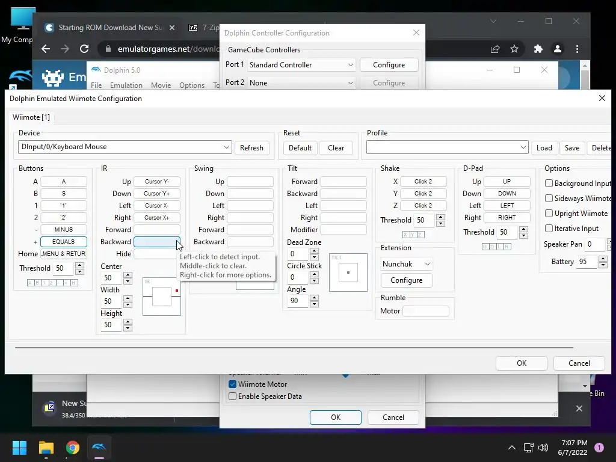
Task: Increase Shake Threshold value
Action: coord(440,217)
